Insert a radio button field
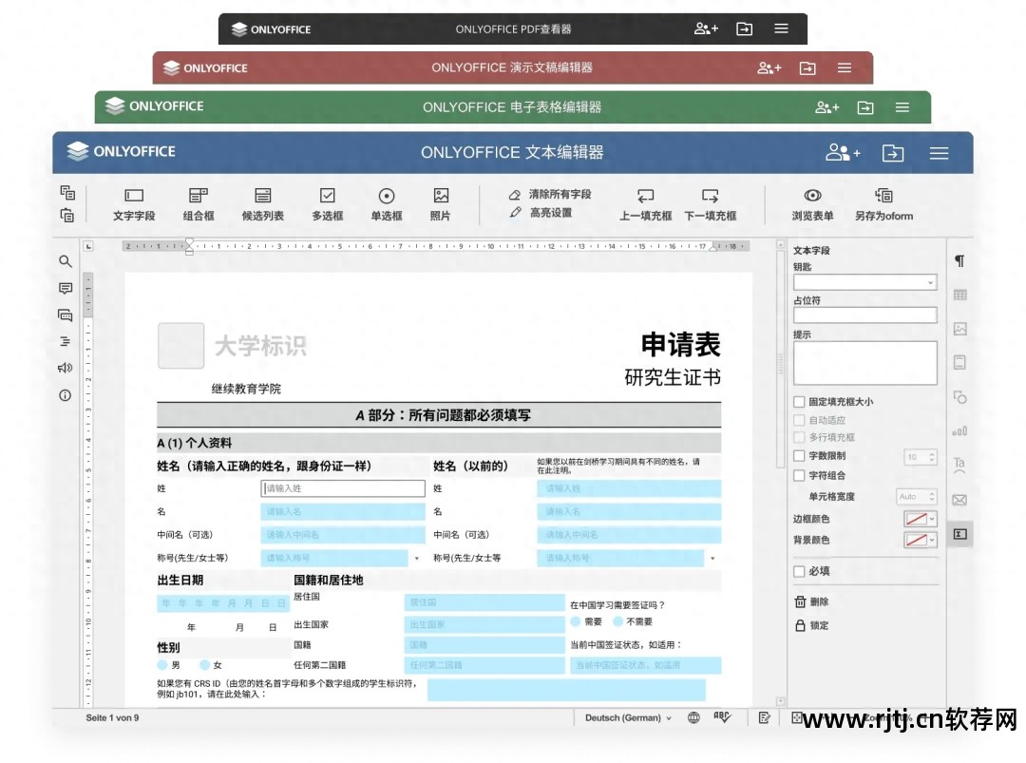Viewport: 1026px width, 763px height. pyautogui.click(x=386, y=202)
